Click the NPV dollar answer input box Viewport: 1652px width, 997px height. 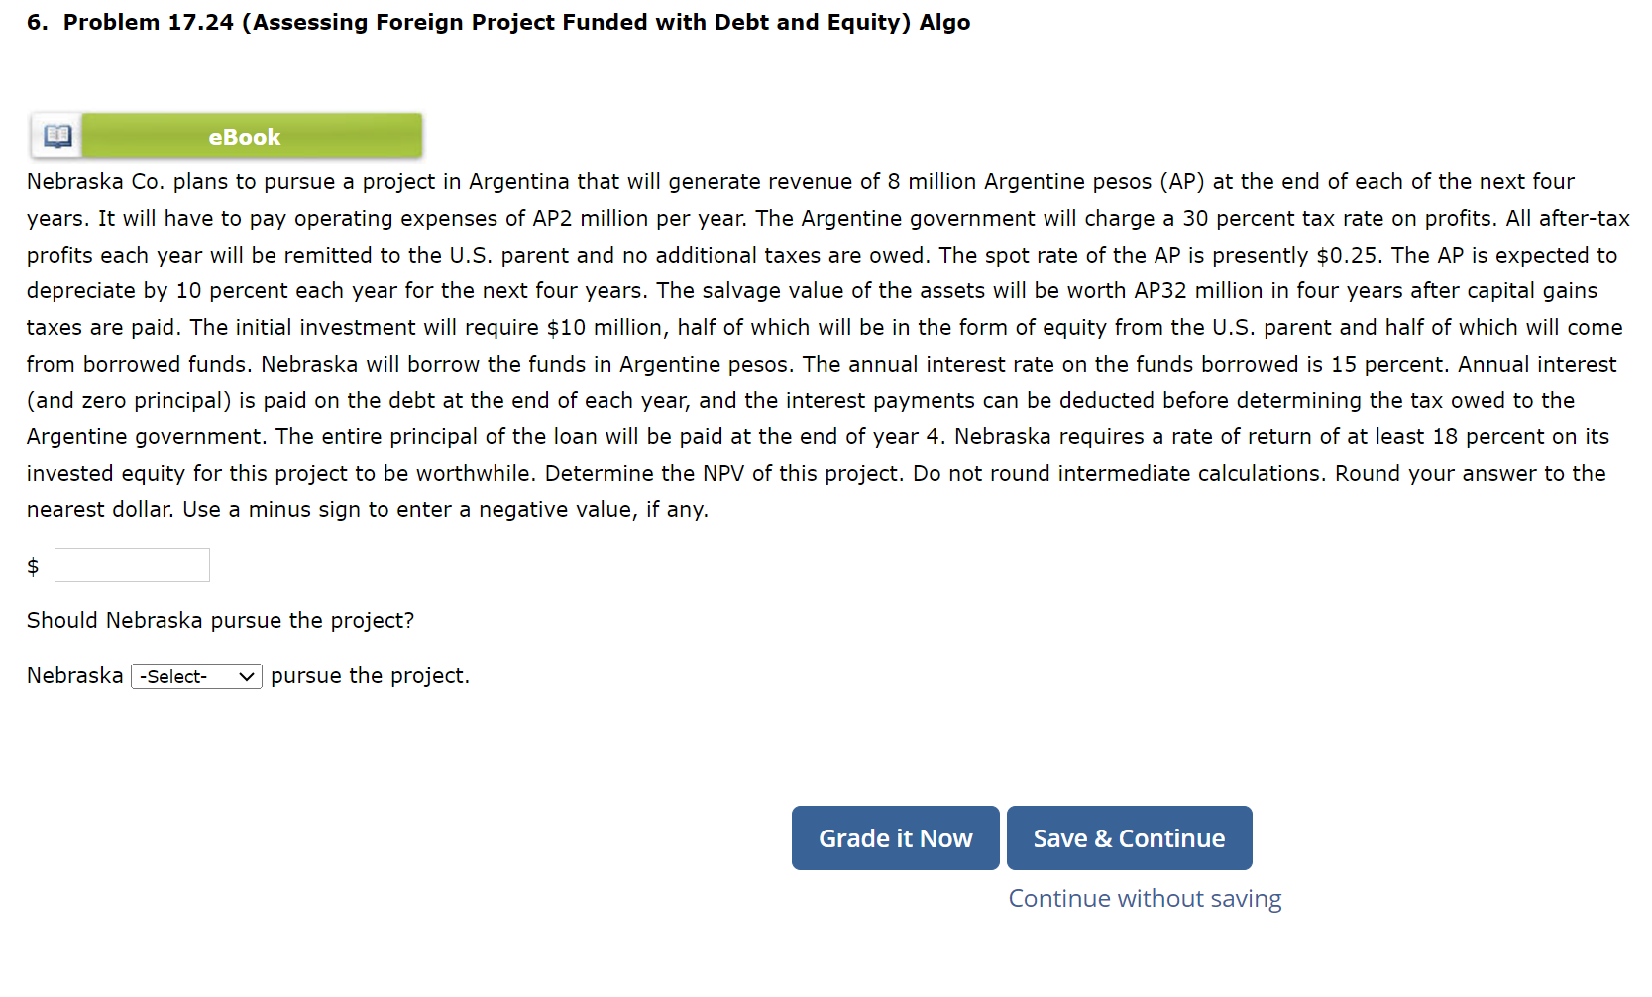tap(132, 565)
